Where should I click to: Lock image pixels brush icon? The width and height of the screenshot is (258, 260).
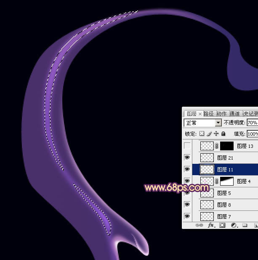209,134
